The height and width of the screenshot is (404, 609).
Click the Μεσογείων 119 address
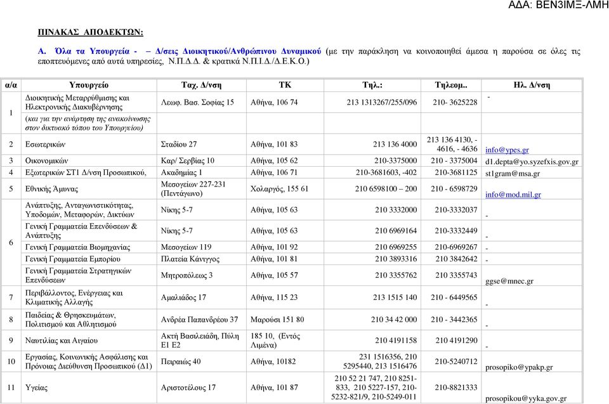click(186, 247)
